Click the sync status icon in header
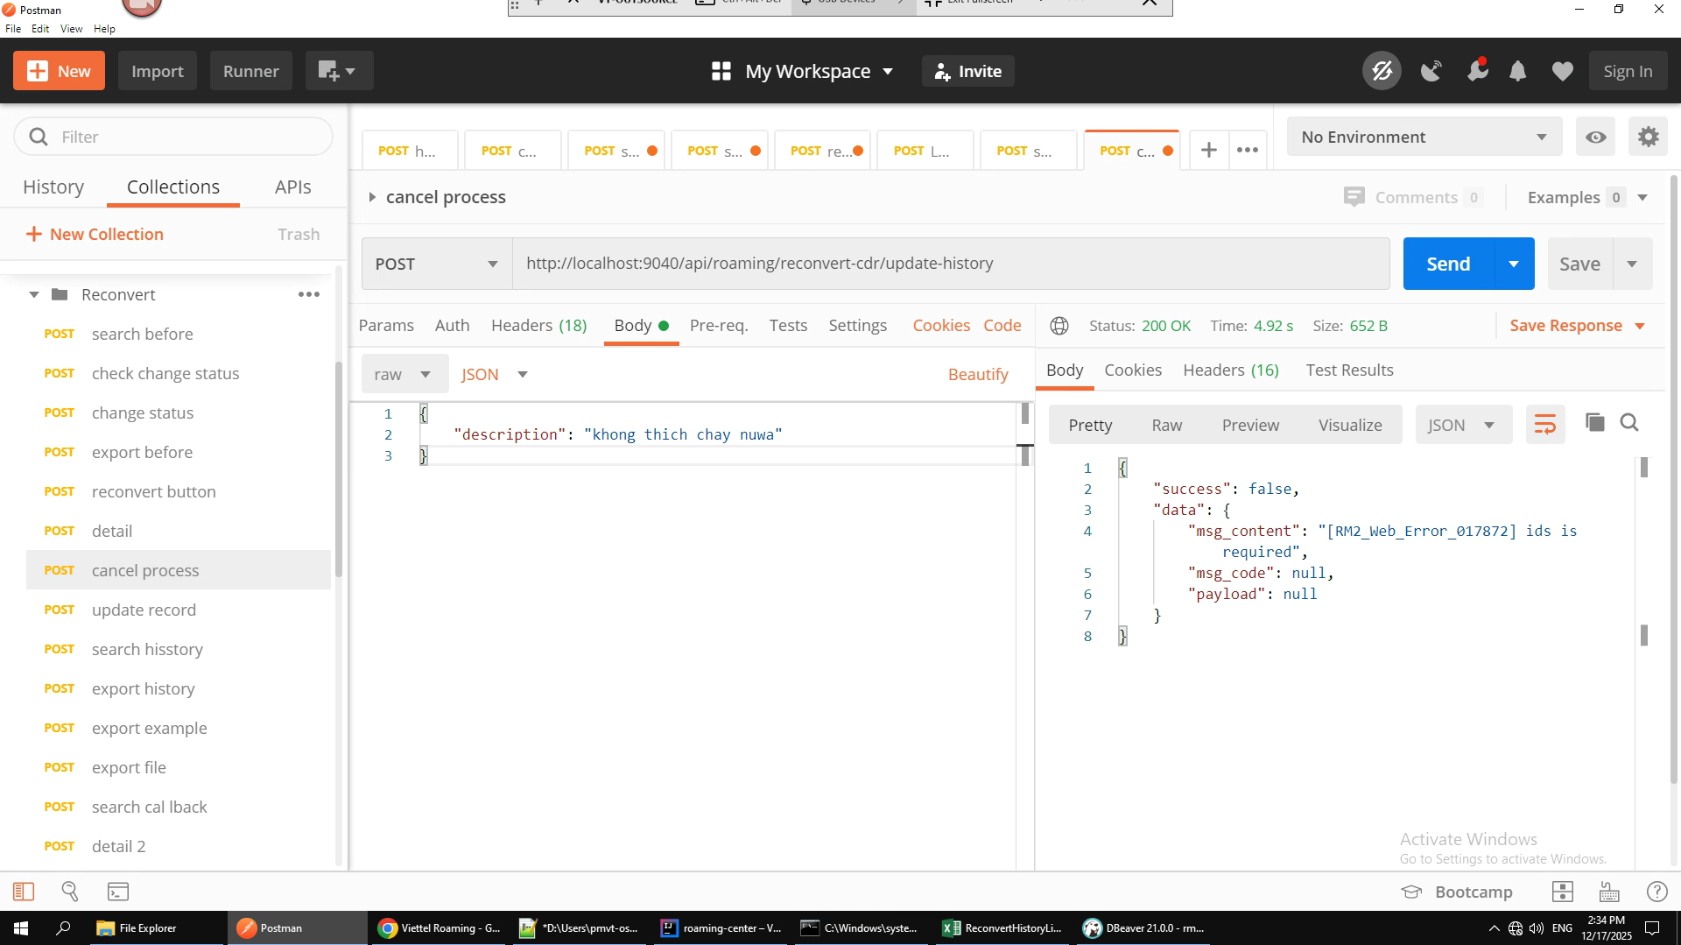Viewport: 1681px width, 945px height. (1382, 71)
